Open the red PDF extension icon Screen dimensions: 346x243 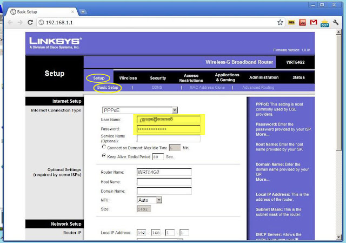[x=303, y=22]
